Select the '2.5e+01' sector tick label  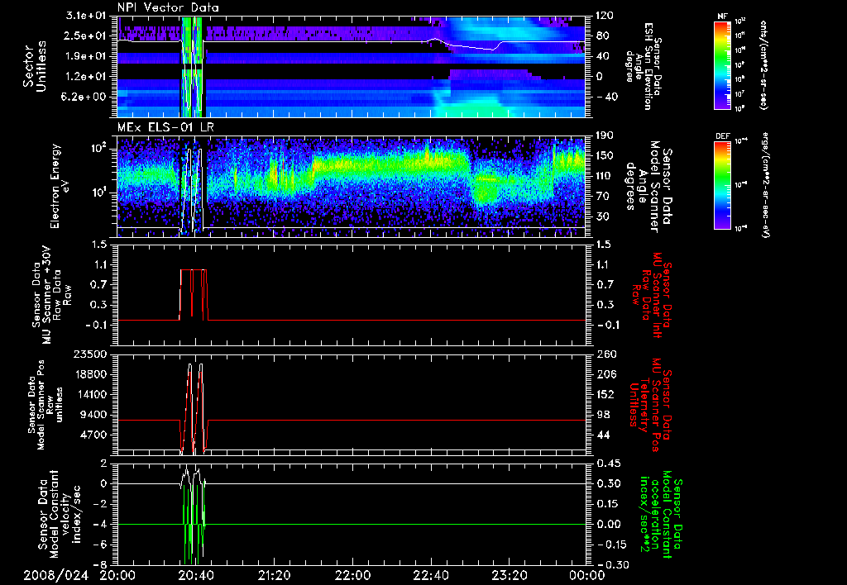86,36
